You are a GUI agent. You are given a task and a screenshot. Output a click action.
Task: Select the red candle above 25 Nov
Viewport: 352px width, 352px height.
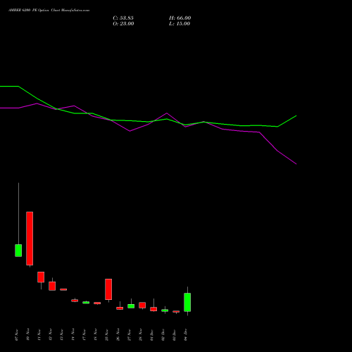click(x=108, y=289)
